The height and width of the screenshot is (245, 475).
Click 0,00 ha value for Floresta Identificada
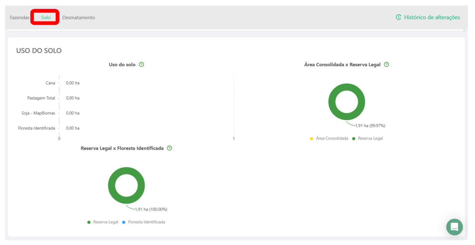pyautogui.click(x=73, y=128)
